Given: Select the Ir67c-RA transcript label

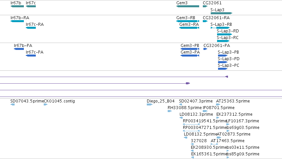Looking at the screenshot, I should pyautogui.click(x=35, y=24).
